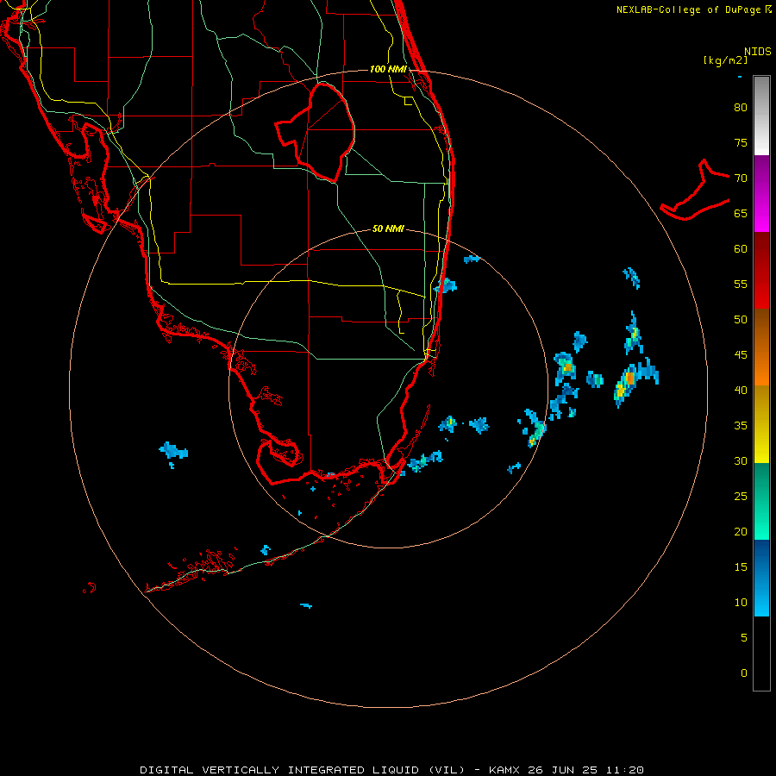The width and height of the screenshot is (776, 776).
Task: Click the blue segment of the color scale
Action: pyautogui.click(x=761, y=578)
